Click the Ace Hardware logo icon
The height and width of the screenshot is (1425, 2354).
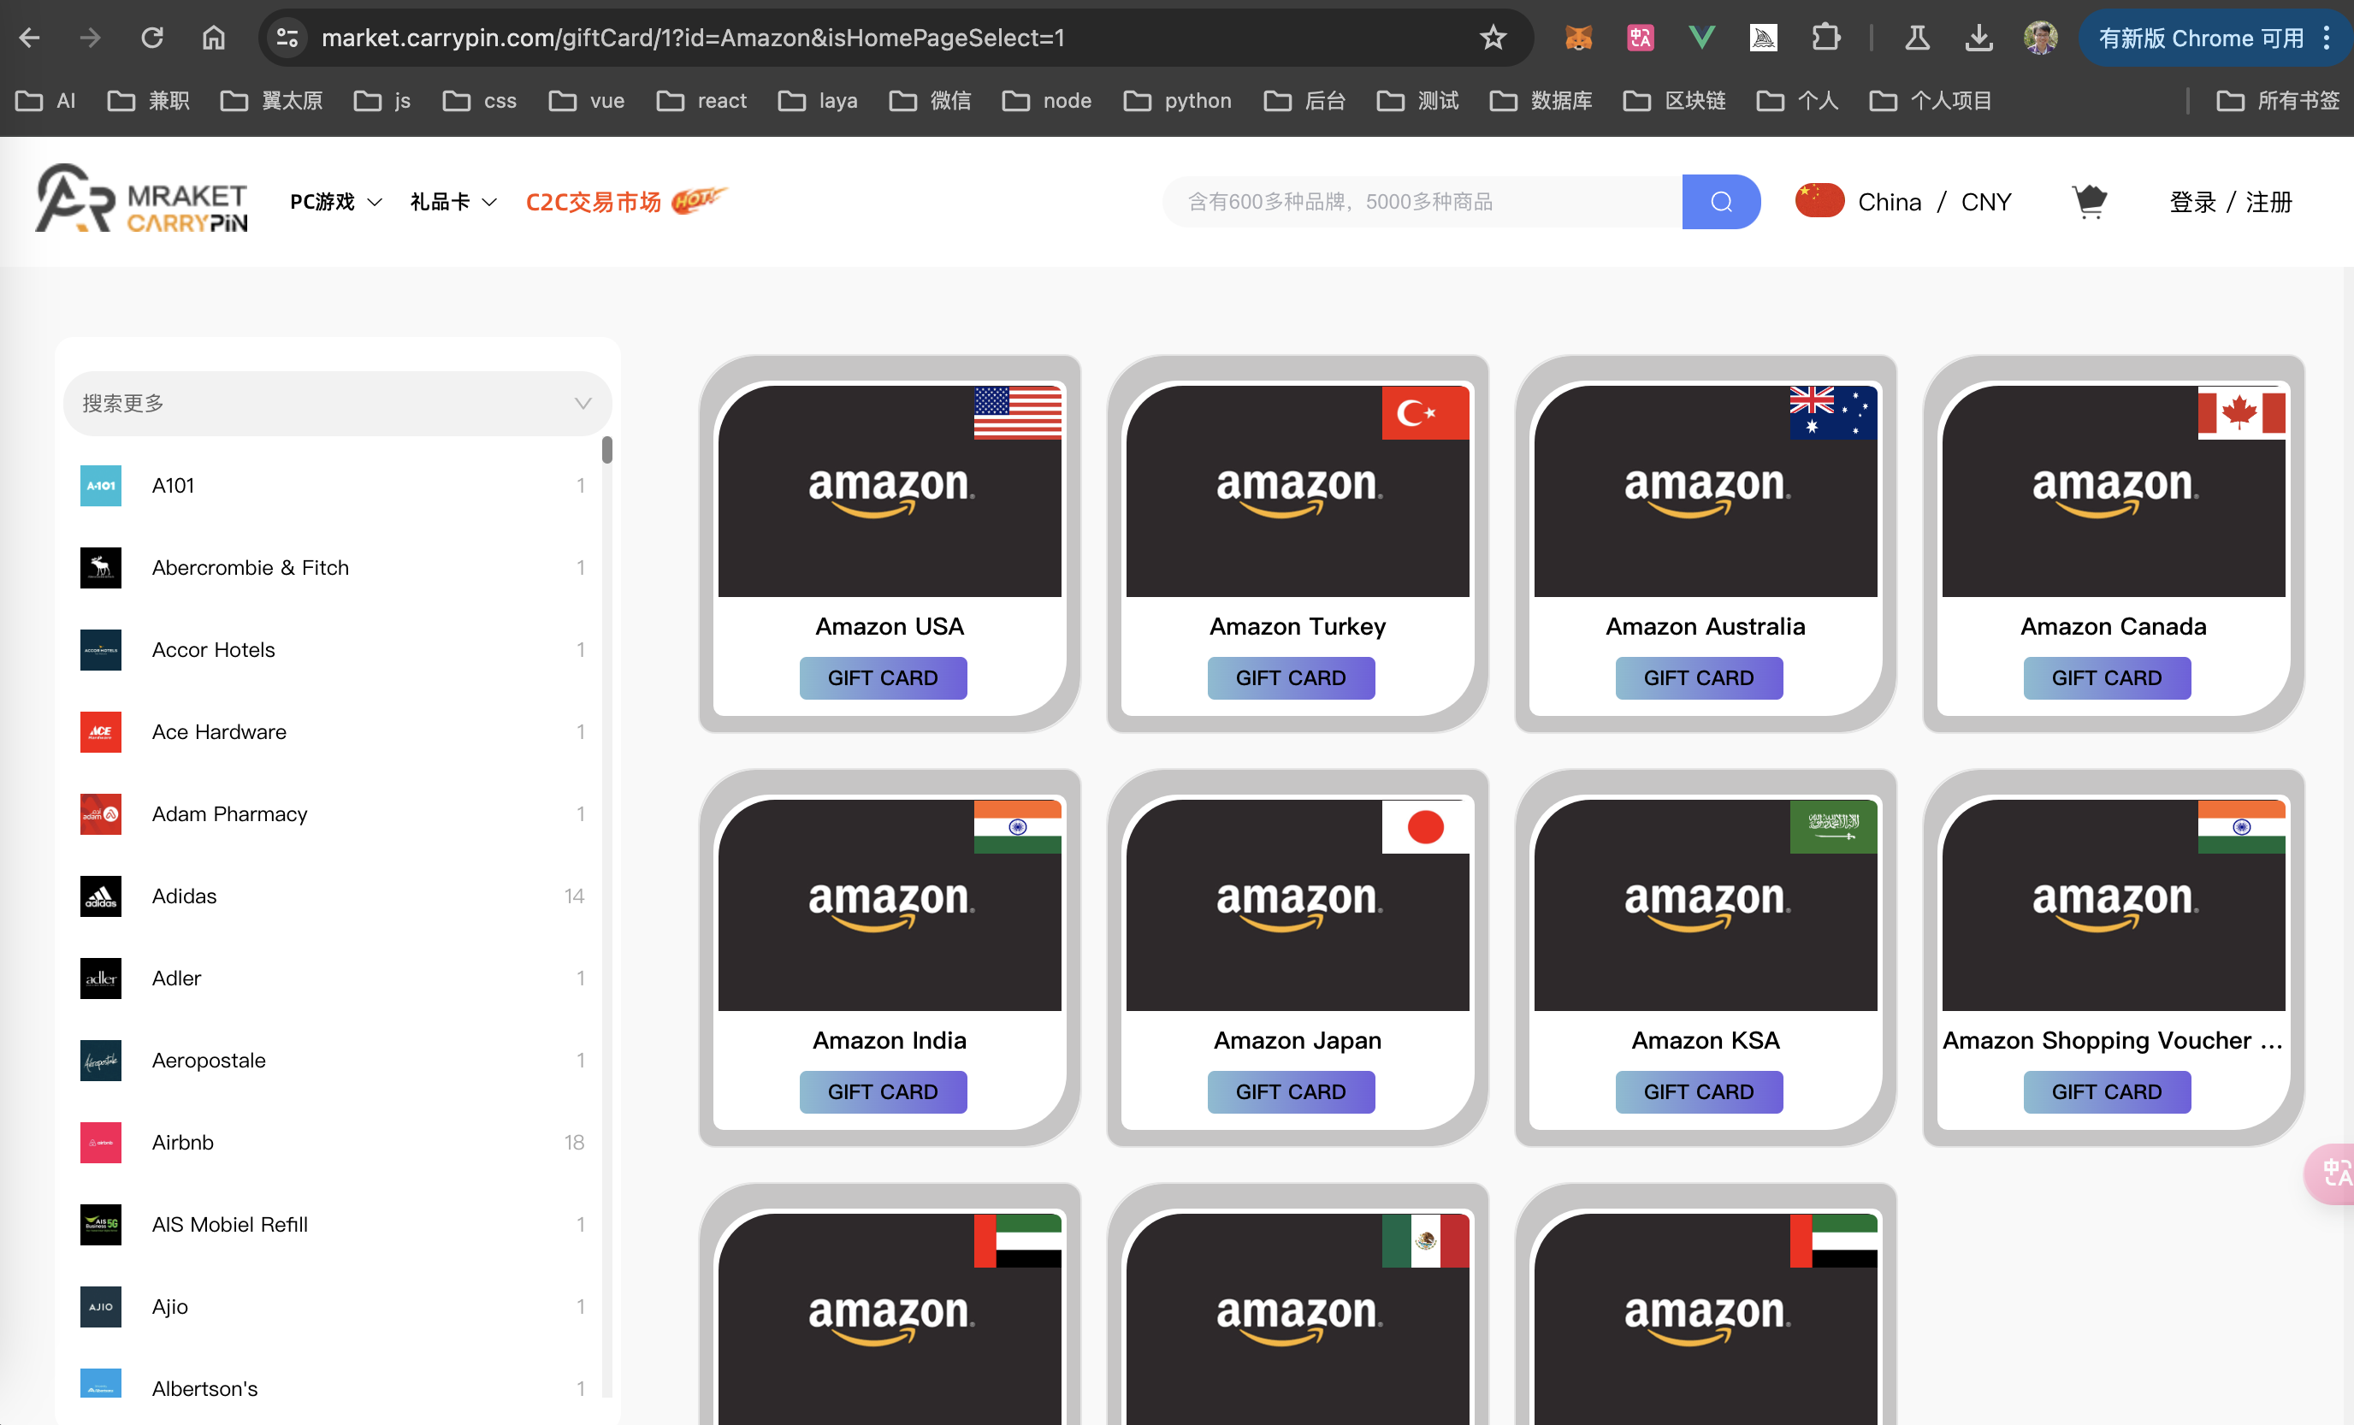(100, 731)
